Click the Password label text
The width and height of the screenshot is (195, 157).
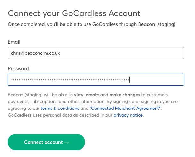click(x=18, y=69)
